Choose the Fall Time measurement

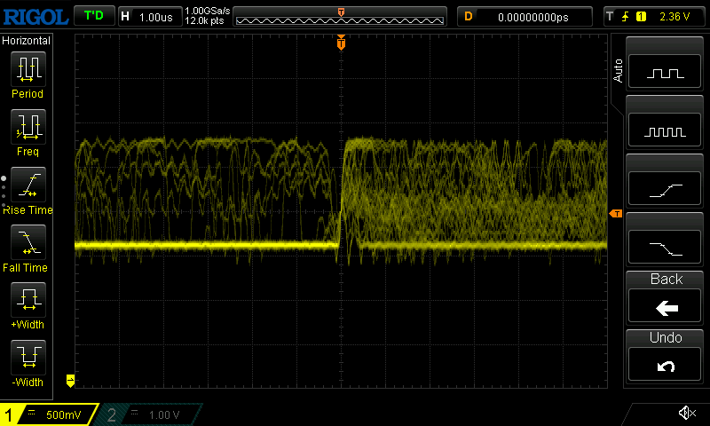(28, 243)
